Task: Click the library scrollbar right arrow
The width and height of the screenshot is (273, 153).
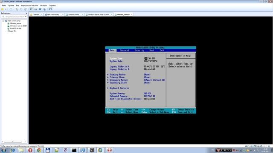Action: point(26,142)
